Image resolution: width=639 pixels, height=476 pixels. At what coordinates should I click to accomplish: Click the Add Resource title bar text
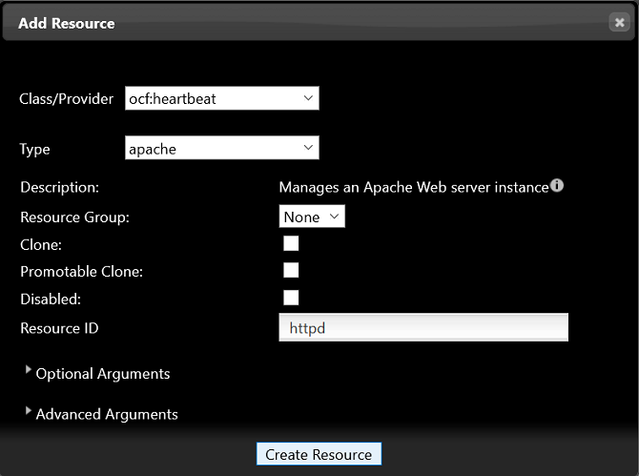tap(67, 23)
